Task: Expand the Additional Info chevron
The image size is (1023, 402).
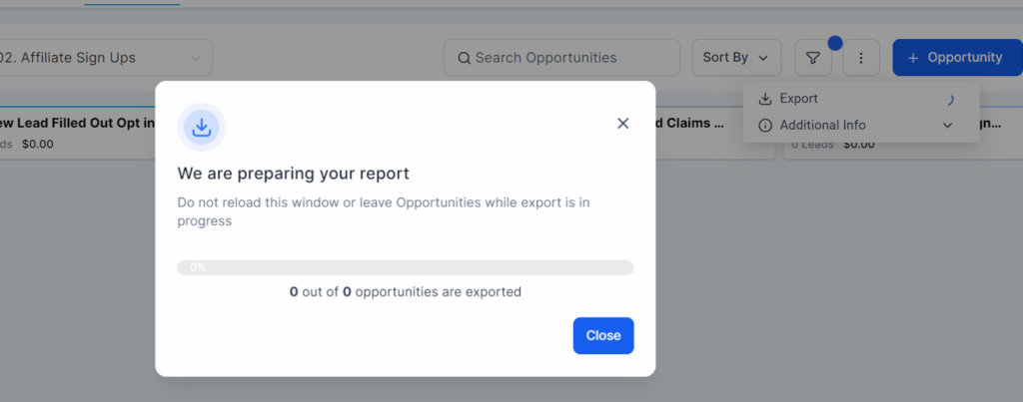Action: click(x=947, y=125)
